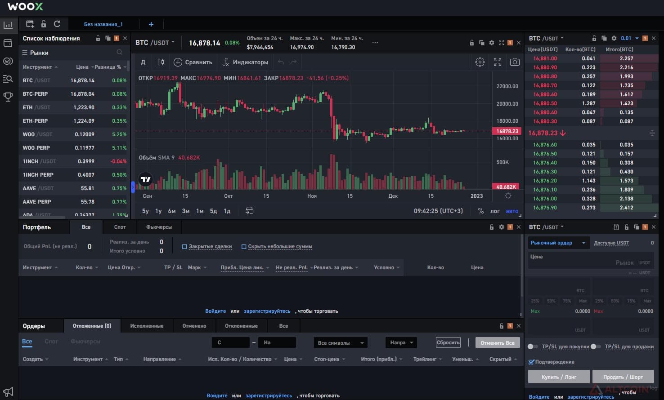Open the Направление dropdown in orders filter
This screenshot has width=664, height=400.
401,342
